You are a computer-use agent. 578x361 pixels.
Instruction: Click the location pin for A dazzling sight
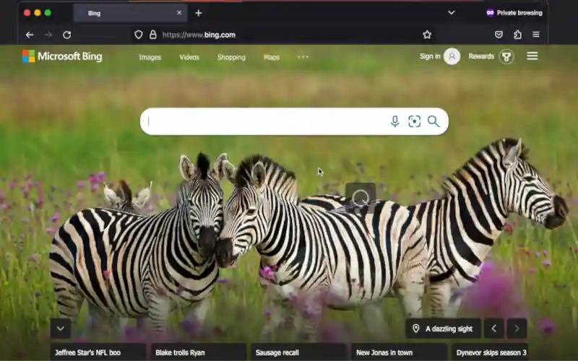[416, 329]
